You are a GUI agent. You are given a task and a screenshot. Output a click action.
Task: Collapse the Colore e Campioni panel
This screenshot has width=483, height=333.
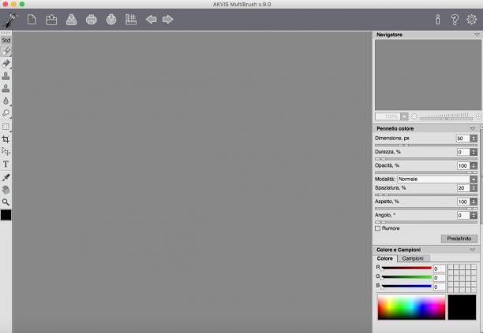coord(473,250)
